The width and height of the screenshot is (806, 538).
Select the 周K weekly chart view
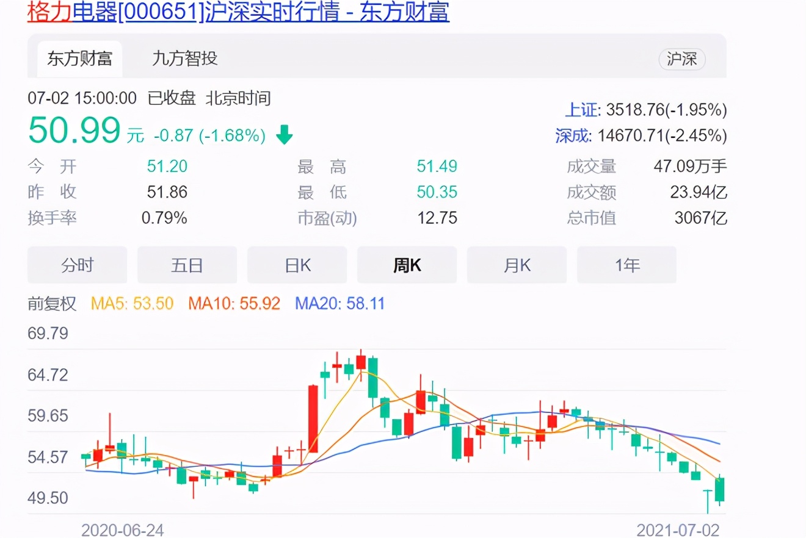[407, 265]
